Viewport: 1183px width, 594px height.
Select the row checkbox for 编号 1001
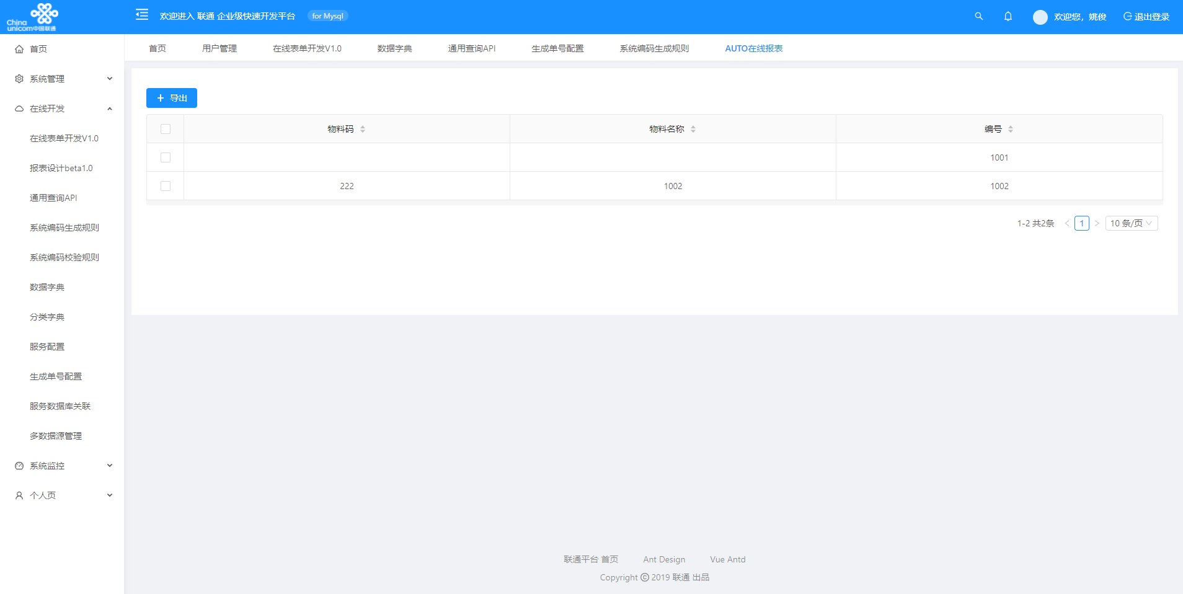[x=166, y=157]
